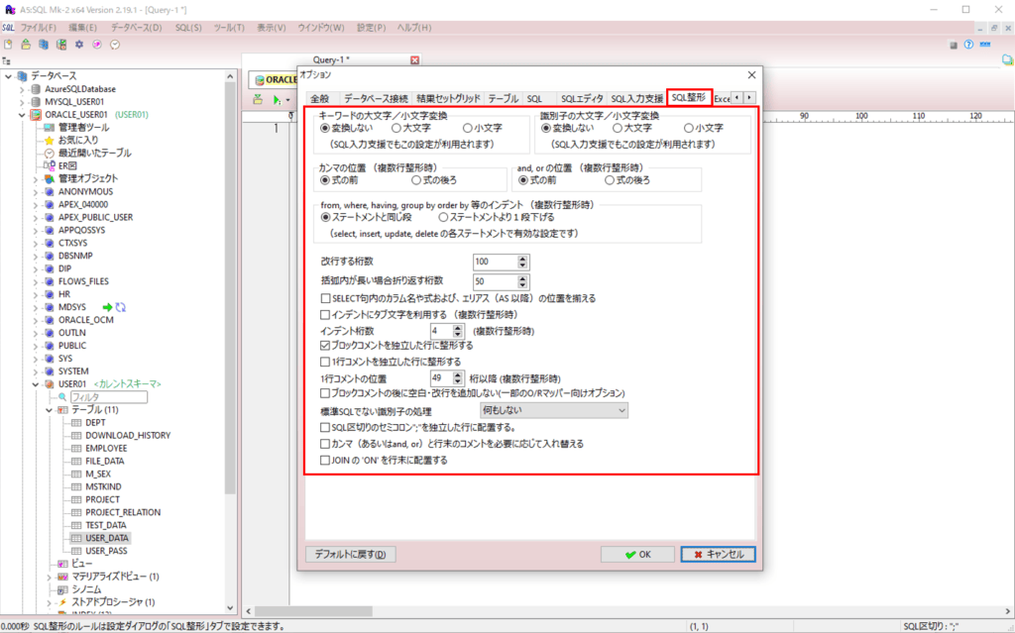Select the 大文字 radio button for keyword conversion
Image resolution: width=1015 pixels, height=633 pixels.
pyautogui.click(x=396, y=126)
